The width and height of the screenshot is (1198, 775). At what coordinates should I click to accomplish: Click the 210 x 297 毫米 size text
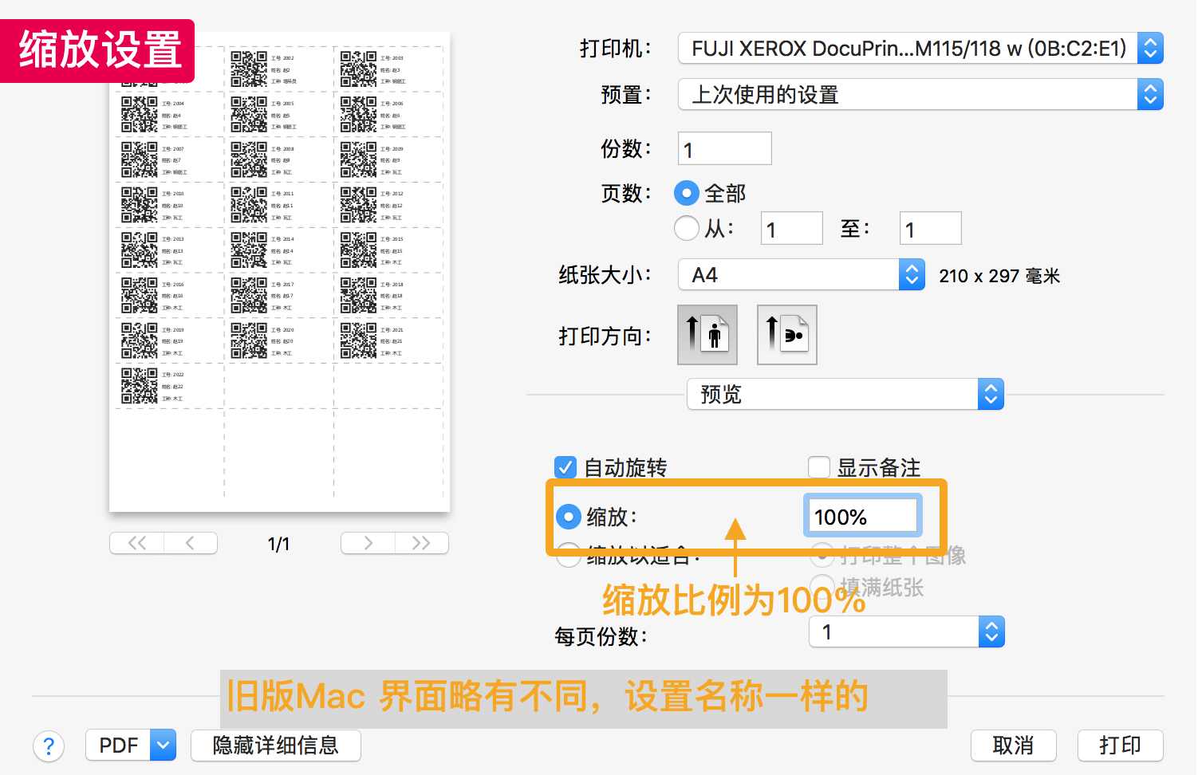point(999,276)
